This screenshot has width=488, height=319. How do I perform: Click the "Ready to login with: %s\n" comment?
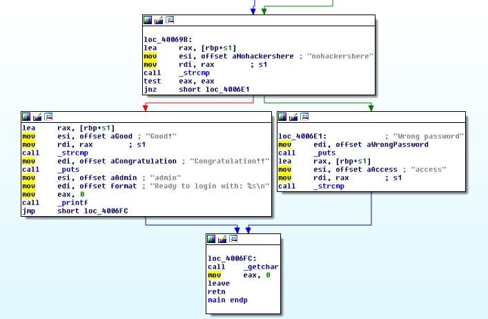(x=209, y=186)
